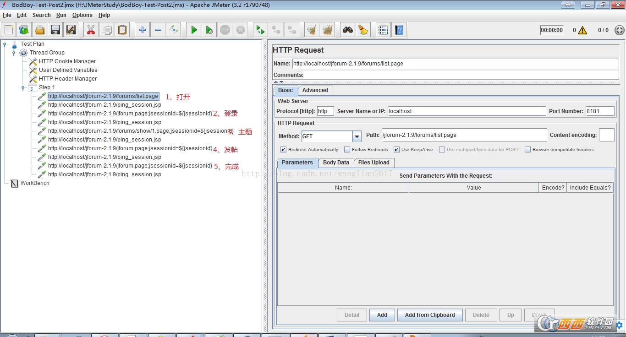The image size is (626, 337).
Task: Select User Defined Variables in tree
Action: click(68, 70)
